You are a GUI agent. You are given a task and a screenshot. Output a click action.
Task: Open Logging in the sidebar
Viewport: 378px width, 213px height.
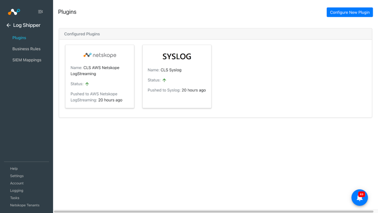click(x=17, y=190)
